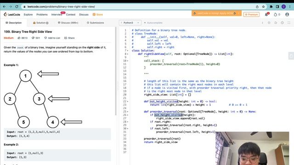Bookmark this page with the star icon
This screenshot has width=294, height=165.
click(x=263, y=6)
